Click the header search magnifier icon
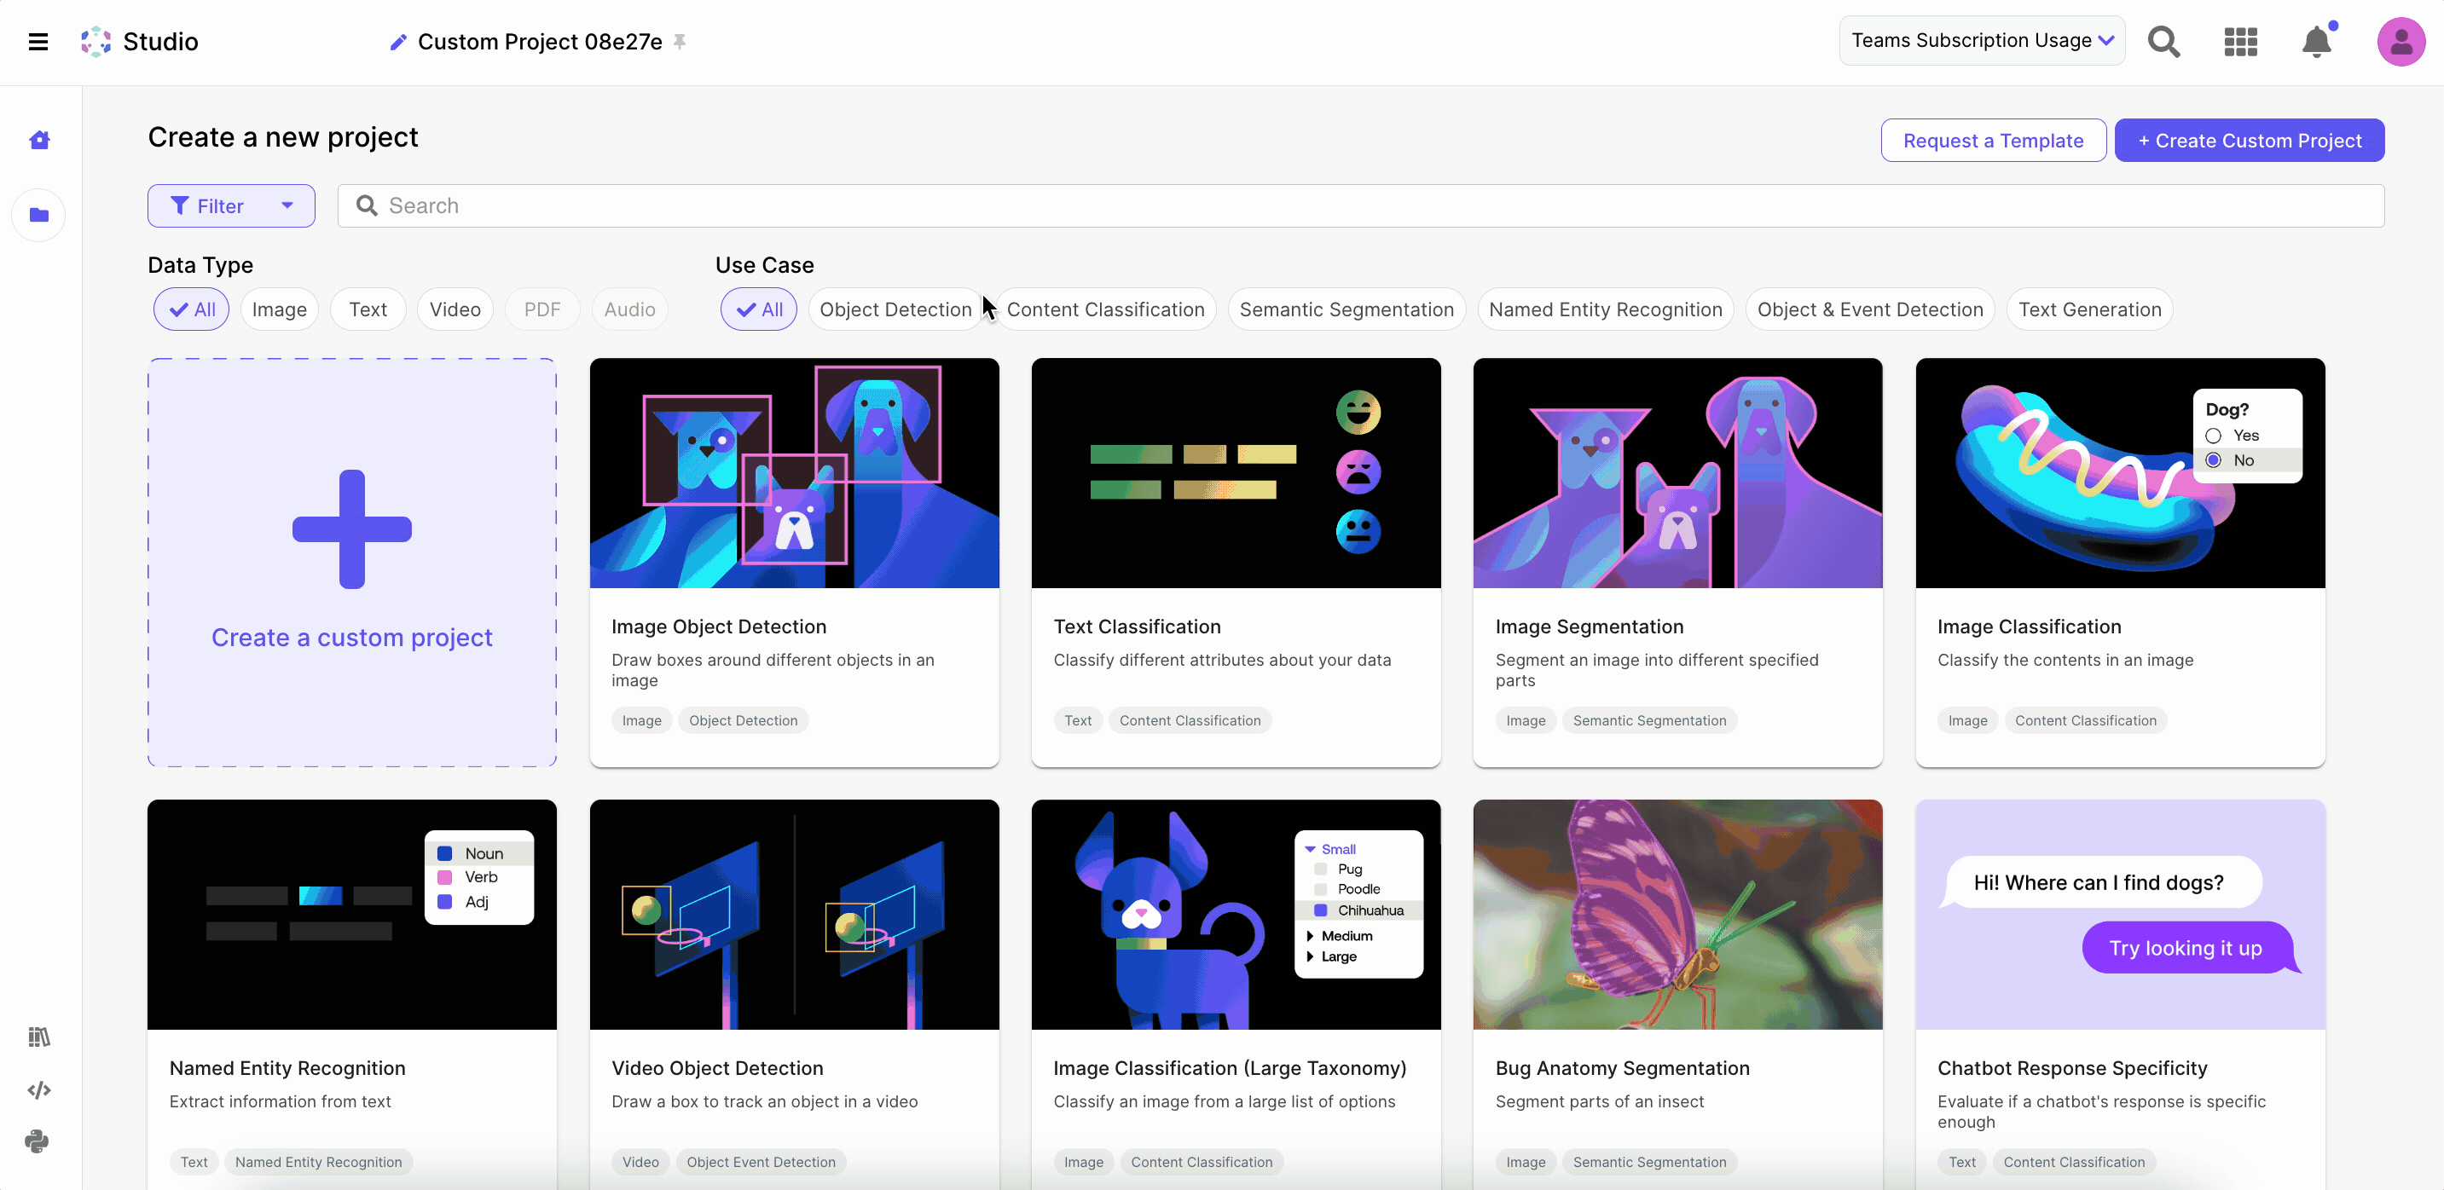 click(2163, 42)
